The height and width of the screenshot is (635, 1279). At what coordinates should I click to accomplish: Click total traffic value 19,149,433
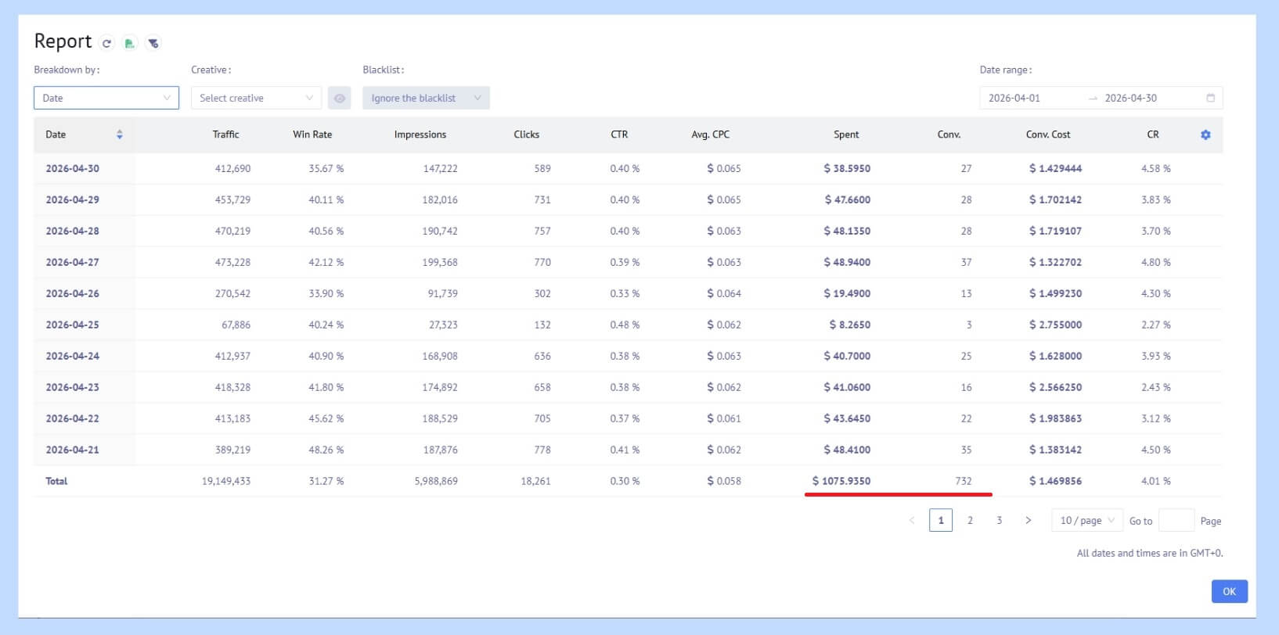click(226, 481)
